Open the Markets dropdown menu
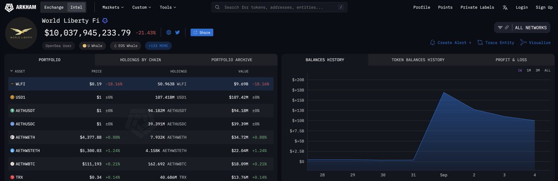The width and height of the screenshot is (558, 181). pos(113,7)
